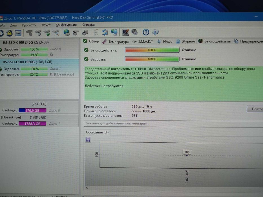Screen dimensions: 263x197
Task: Click the disk with magnifier toolbar icon
Action: point(56,33)
